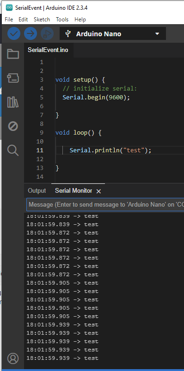184x371 pixels.
Task: Click the void loop() line
Action: (x=79, y=133)
